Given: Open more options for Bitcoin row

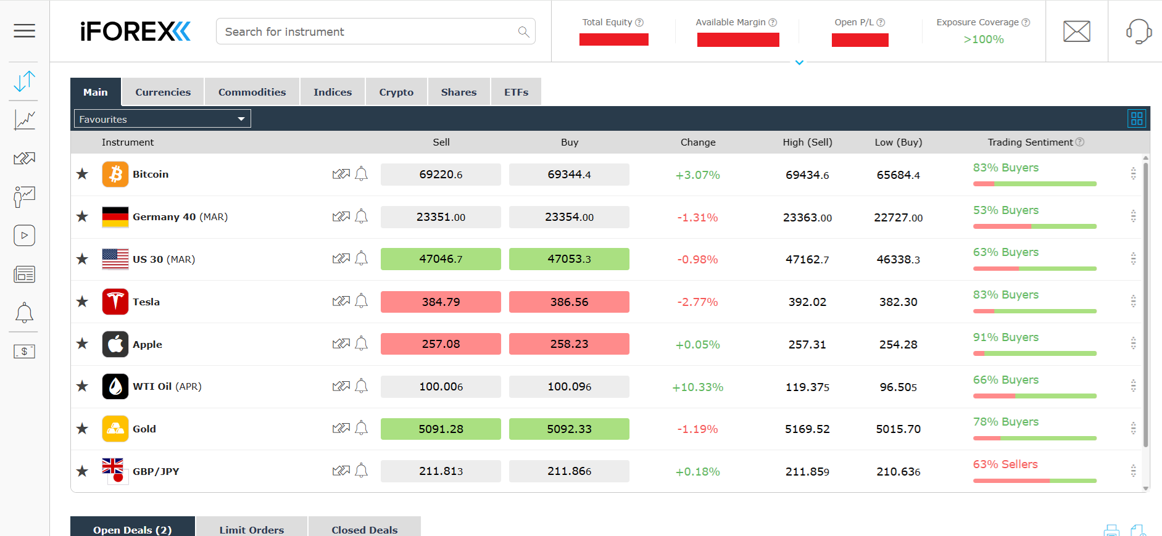Looking at the screenshot, I should (1133, 174).
